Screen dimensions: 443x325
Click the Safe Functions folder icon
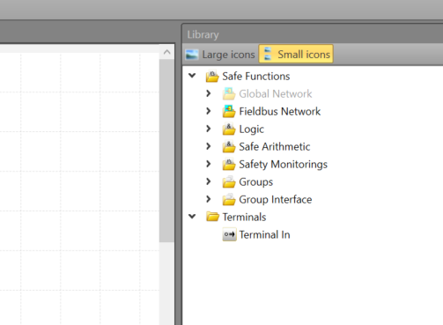tap(212, 76)
